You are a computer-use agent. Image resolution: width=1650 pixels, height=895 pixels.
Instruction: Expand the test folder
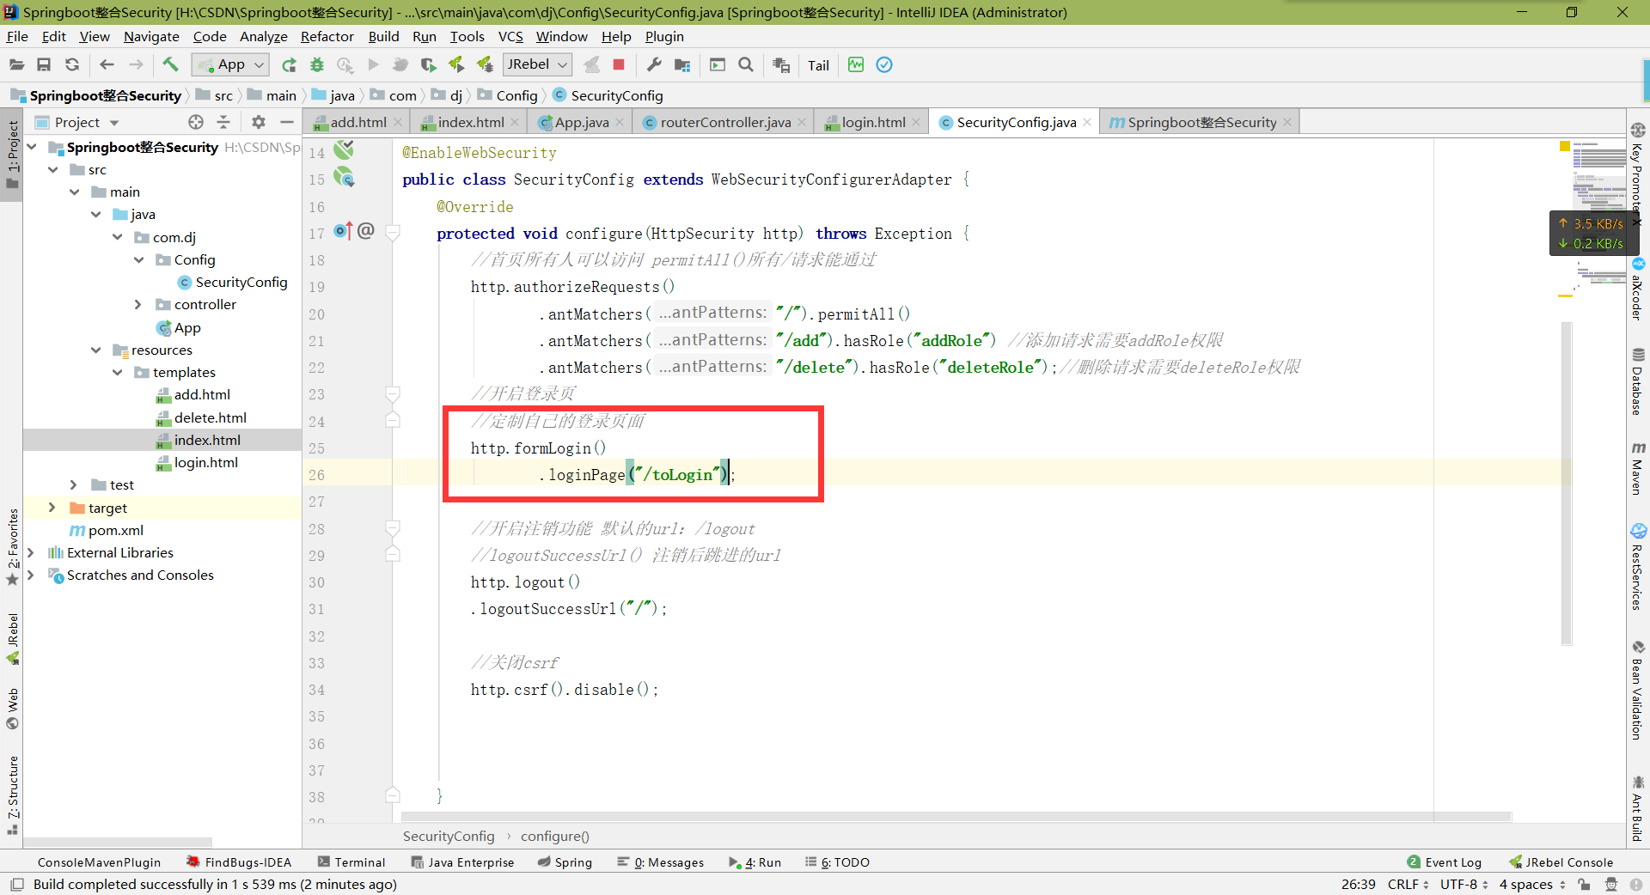coord(74,484)
